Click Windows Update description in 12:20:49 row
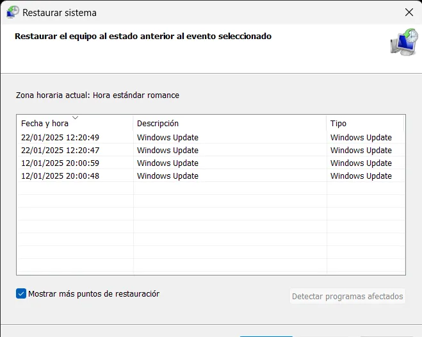This screenshot has width=422, height=337. [168, 137]
